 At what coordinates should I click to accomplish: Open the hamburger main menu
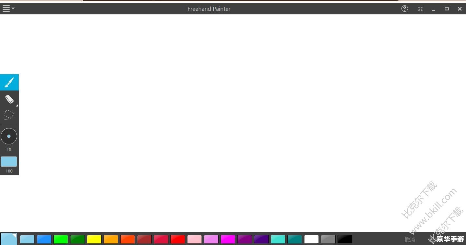tap(6, 8)
